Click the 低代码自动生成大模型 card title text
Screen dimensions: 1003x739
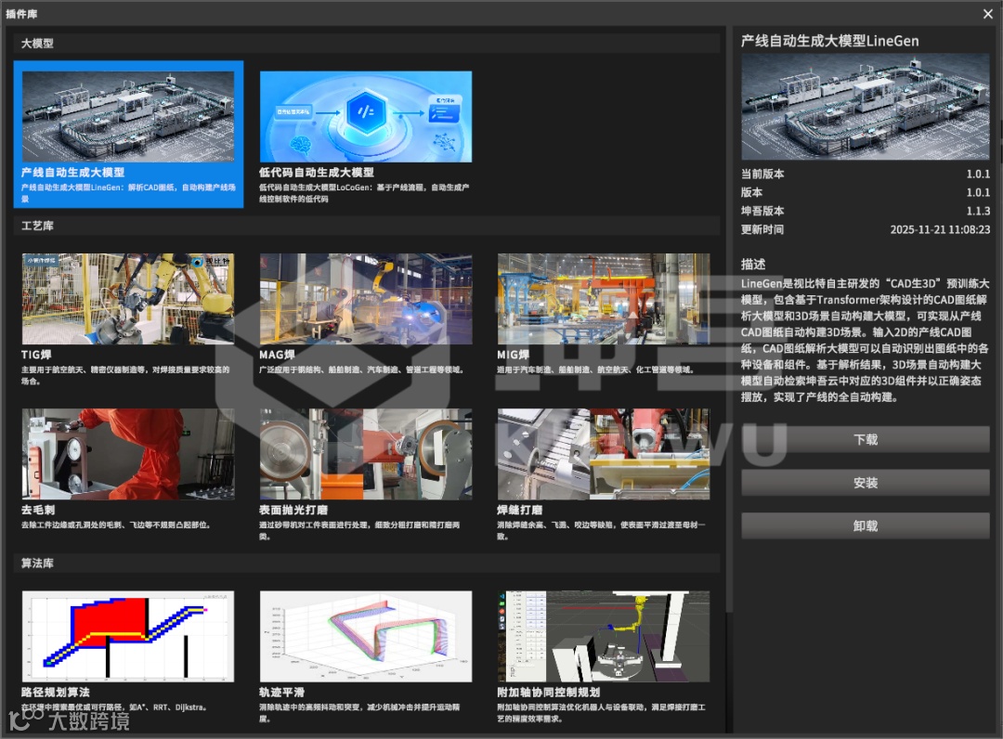pyautogui.click(x=317, y=173)
